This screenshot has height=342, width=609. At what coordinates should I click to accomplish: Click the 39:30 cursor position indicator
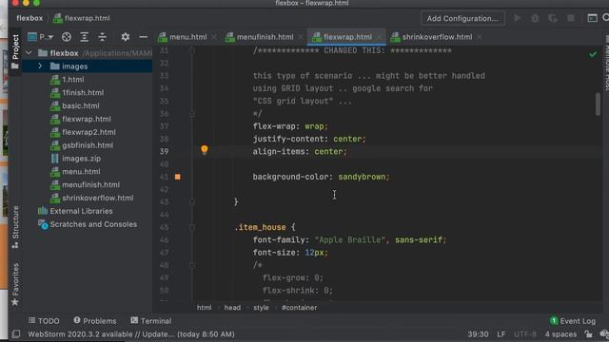tap(478, 334)
